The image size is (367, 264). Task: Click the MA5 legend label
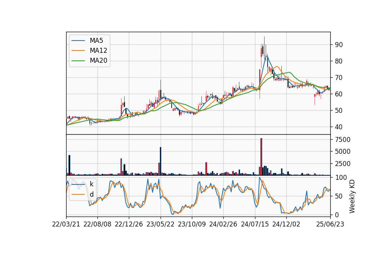tap(96, 41)
